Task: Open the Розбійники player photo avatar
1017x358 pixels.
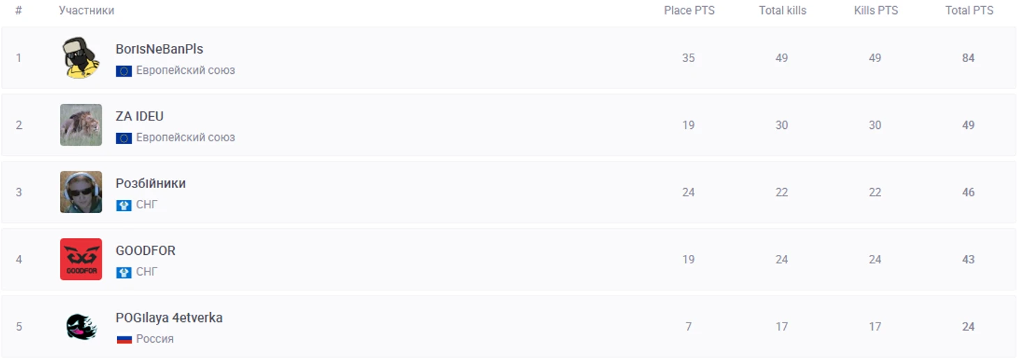Action: [x=81, y=192]
